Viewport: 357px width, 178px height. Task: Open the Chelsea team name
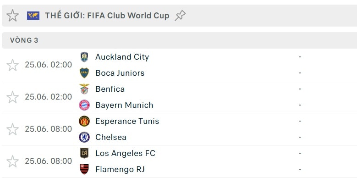click(x=111, y=137)
